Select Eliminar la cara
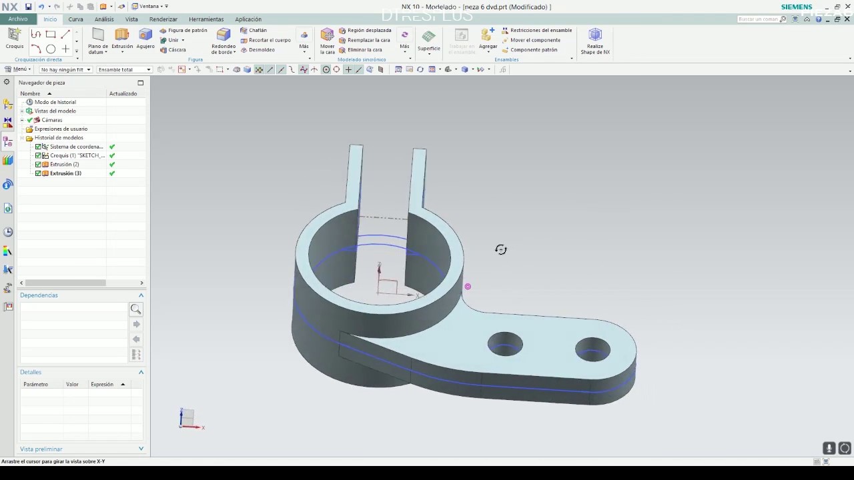Image resolution: width=854 pixels, height=480 pixels. 360,49
